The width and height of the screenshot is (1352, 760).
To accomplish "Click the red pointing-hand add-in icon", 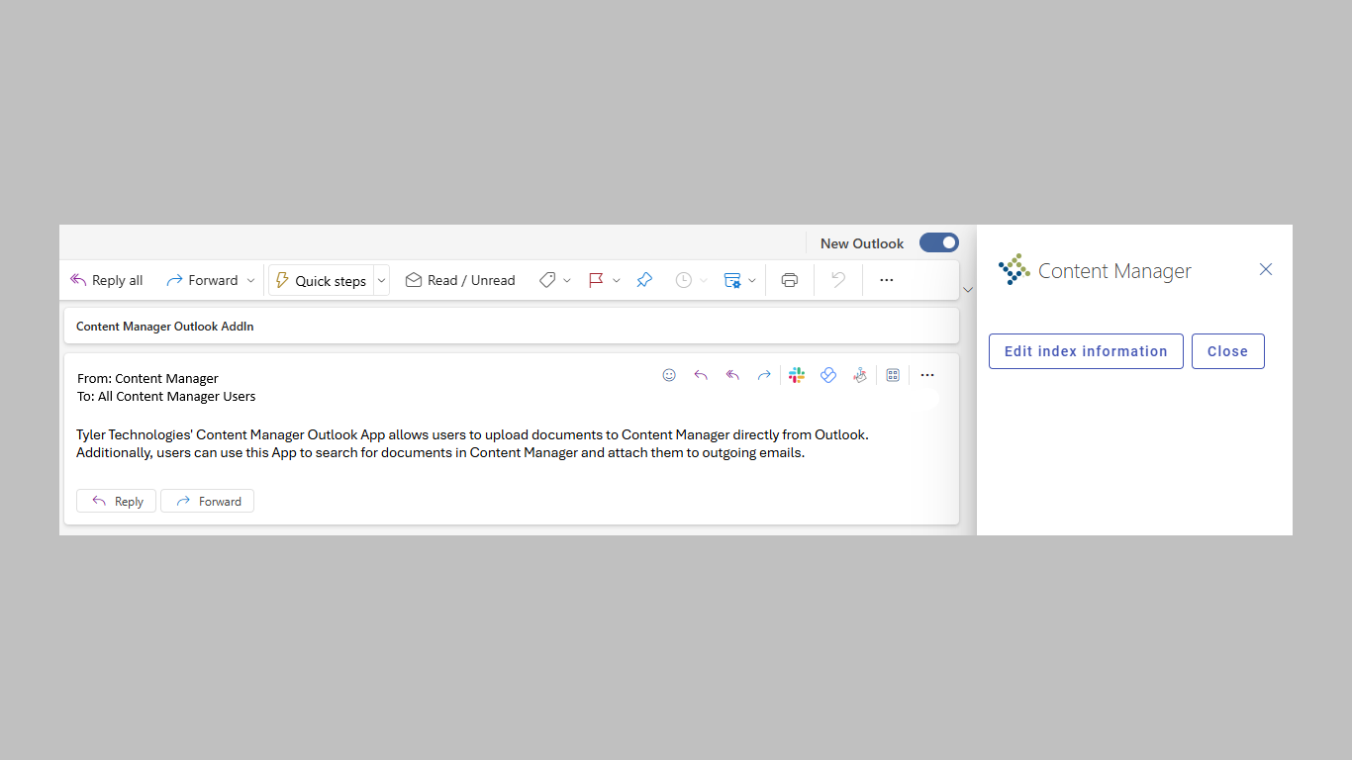I will (x=860, y=375).
